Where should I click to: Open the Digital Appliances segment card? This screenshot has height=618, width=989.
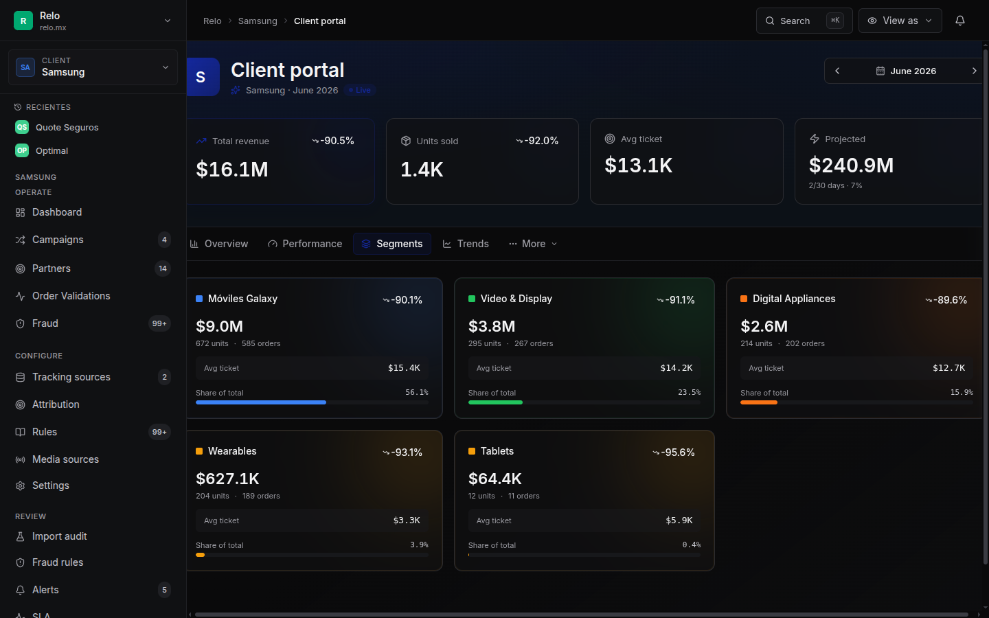[x=854, y=348]
